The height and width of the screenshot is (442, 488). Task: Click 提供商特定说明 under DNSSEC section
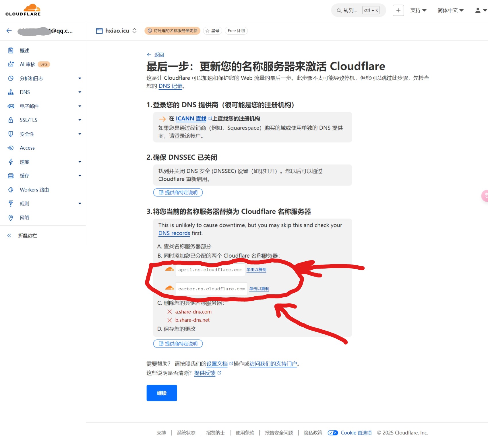[178, 192]
